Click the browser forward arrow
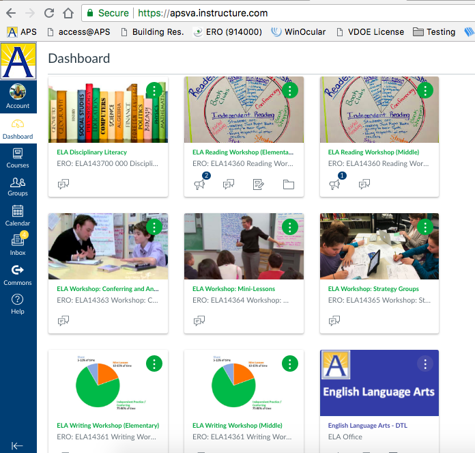The width and height of the screenshot is (475, 453). 30,13
